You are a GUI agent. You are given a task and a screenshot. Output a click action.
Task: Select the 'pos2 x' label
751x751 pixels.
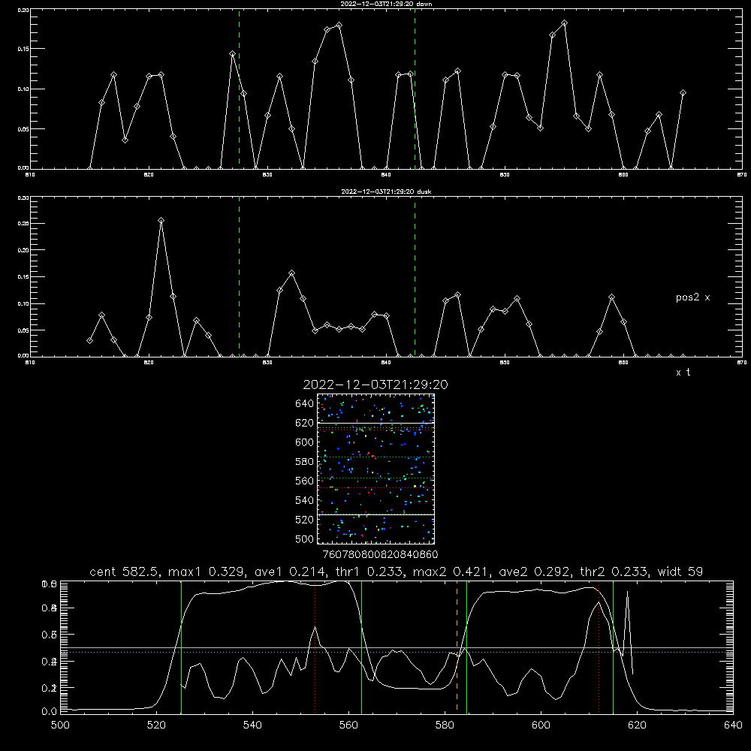click(692, 297)
